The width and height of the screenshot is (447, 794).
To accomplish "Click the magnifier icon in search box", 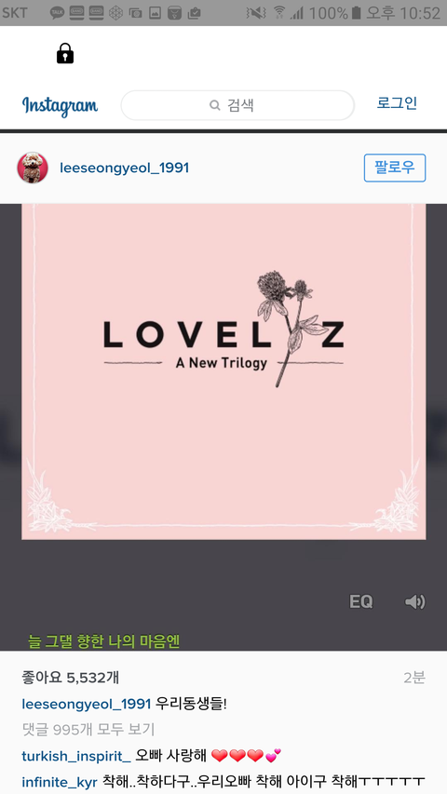I will point(215,105).
